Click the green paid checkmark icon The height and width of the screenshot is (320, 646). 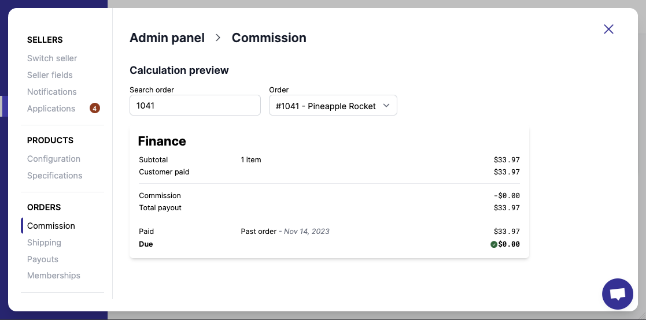(494, 244)
